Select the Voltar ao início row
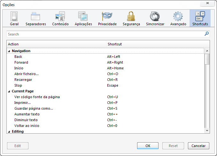This screenshot has height=156, width=217. pos(105,126)
